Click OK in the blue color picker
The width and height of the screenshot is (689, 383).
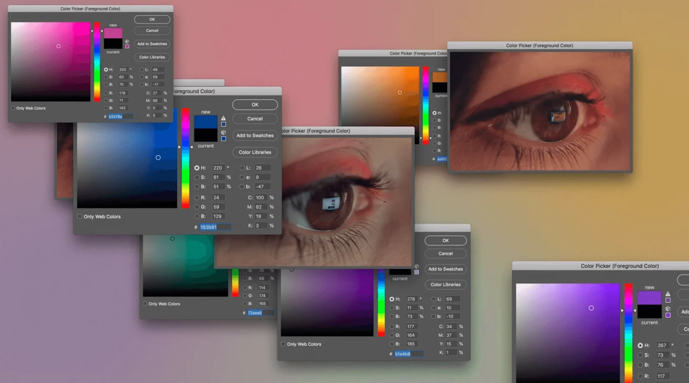[x=255, y=105]
